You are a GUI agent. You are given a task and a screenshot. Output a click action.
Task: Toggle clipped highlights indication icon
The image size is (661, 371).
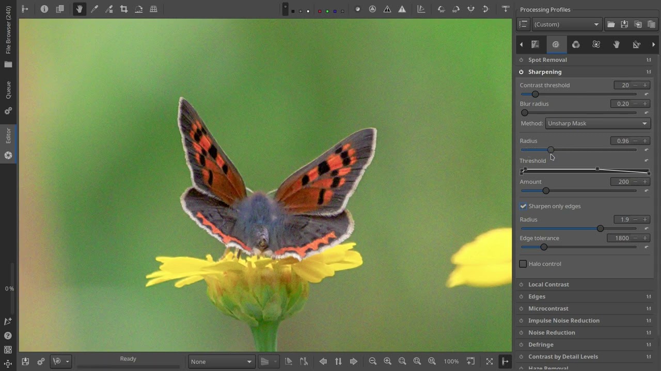(402, 9)
